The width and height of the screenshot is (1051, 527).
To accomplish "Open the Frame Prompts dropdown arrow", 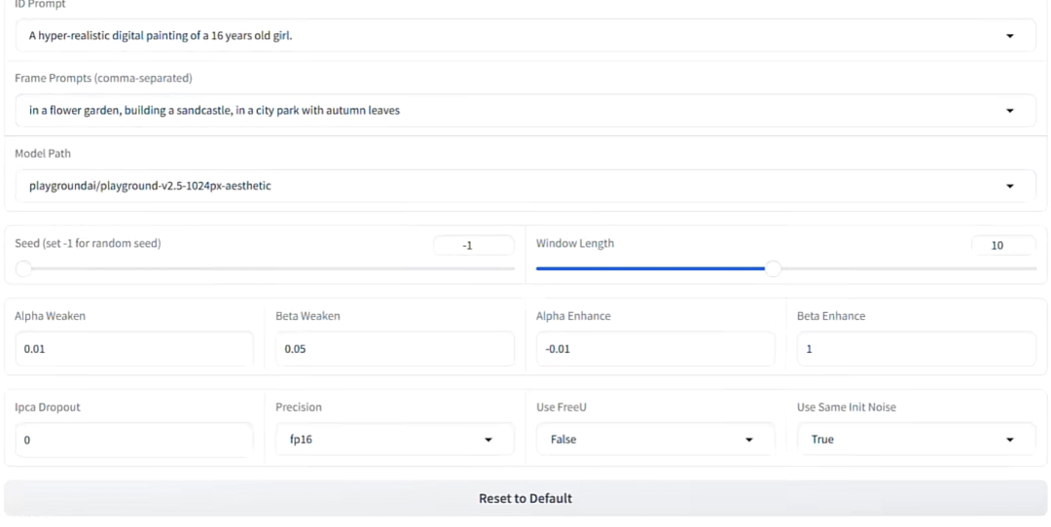I will [x=1009, y=111].
